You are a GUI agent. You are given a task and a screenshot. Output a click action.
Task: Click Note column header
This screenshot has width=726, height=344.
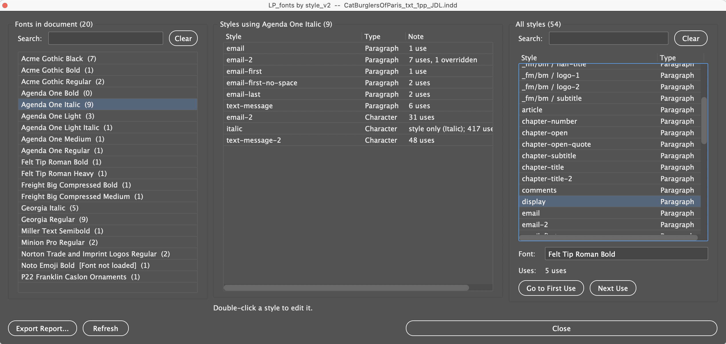449,36
